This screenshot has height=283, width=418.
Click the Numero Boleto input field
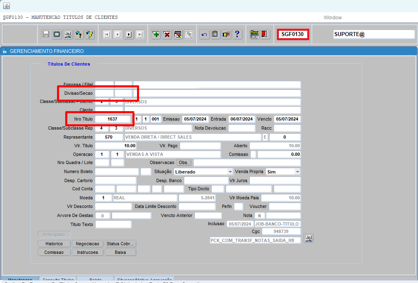[x=117, y=171]
